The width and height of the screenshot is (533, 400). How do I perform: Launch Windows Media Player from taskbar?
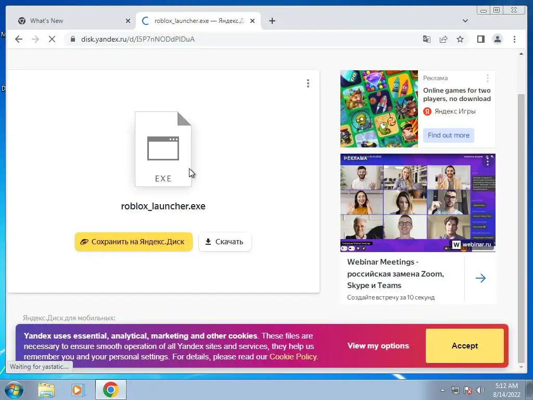pos(77,390)
